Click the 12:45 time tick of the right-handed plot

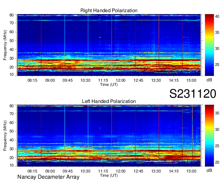click(138, 80)
